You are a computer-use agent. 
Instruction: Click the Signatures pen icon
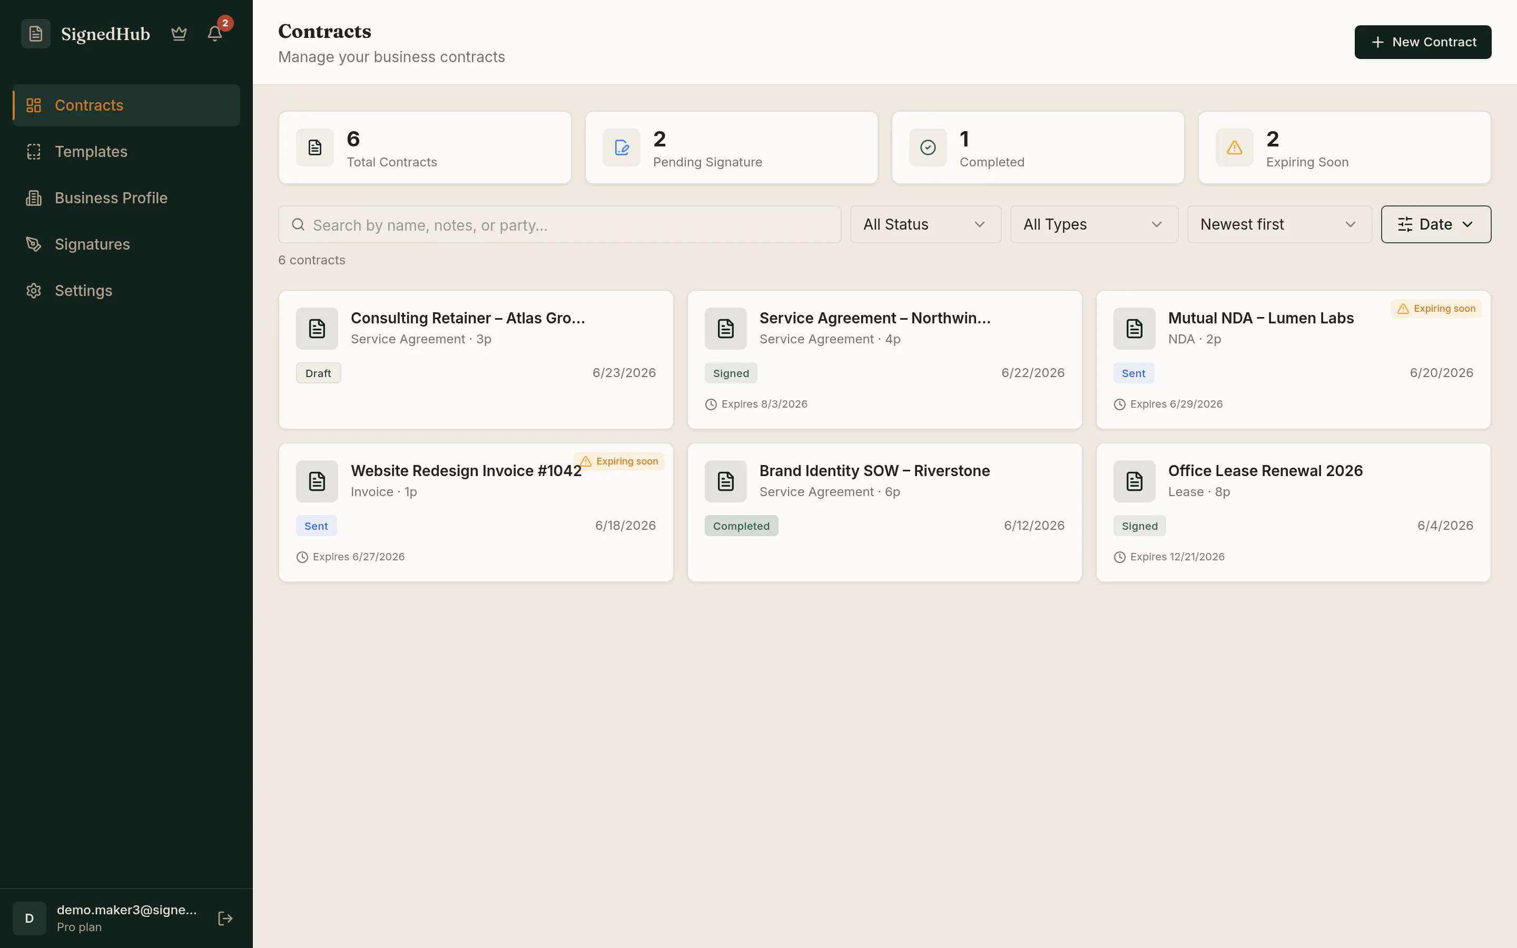(x=34, y=244)
